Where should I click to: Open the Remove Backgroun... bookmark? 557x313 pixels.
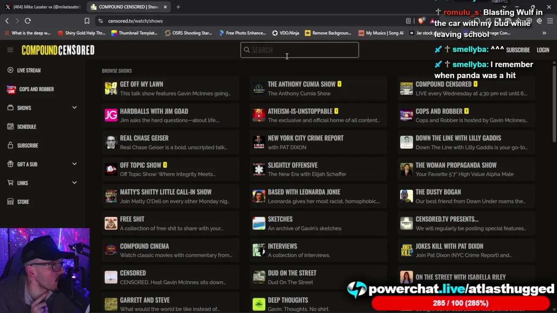pos(328,33)
